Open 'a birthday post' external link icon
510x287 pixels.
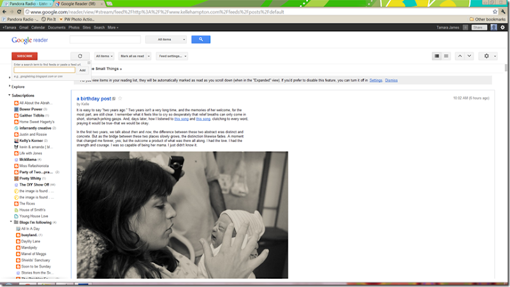point(114,99)
